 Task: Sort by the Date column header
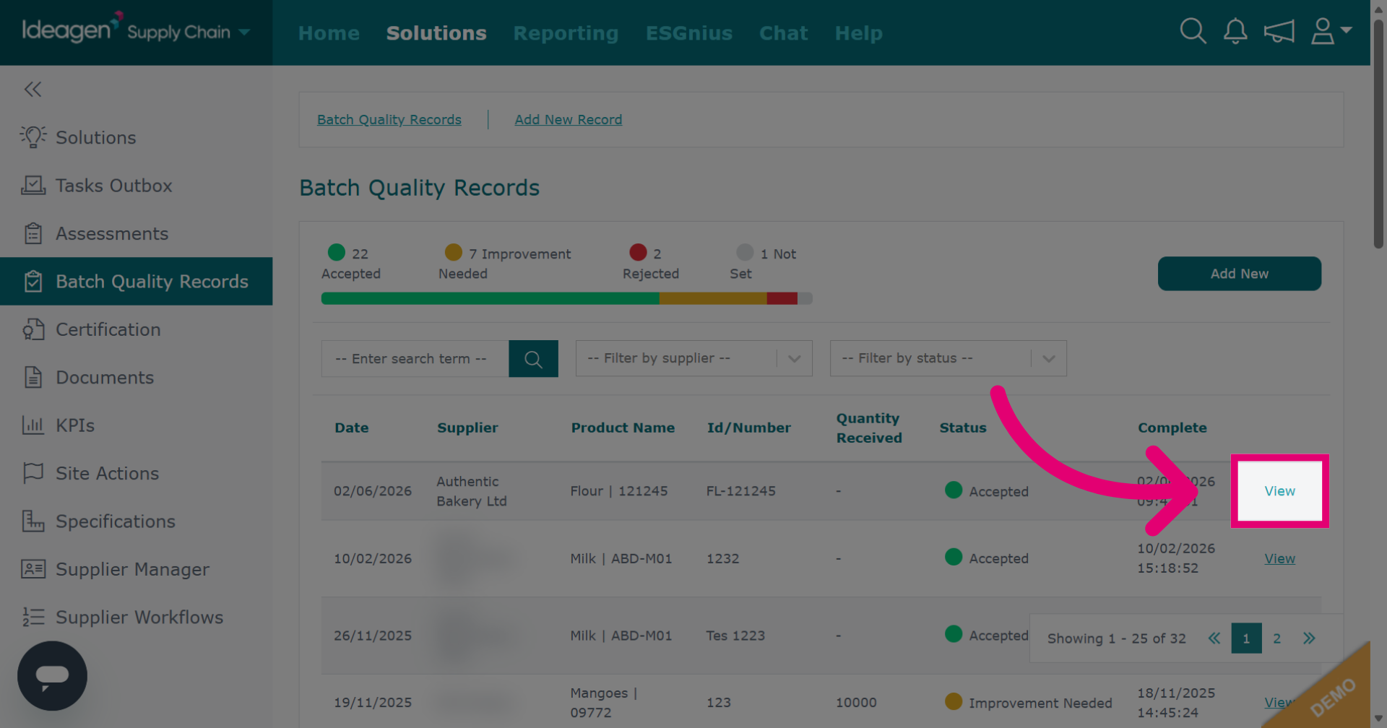[352, 428]
